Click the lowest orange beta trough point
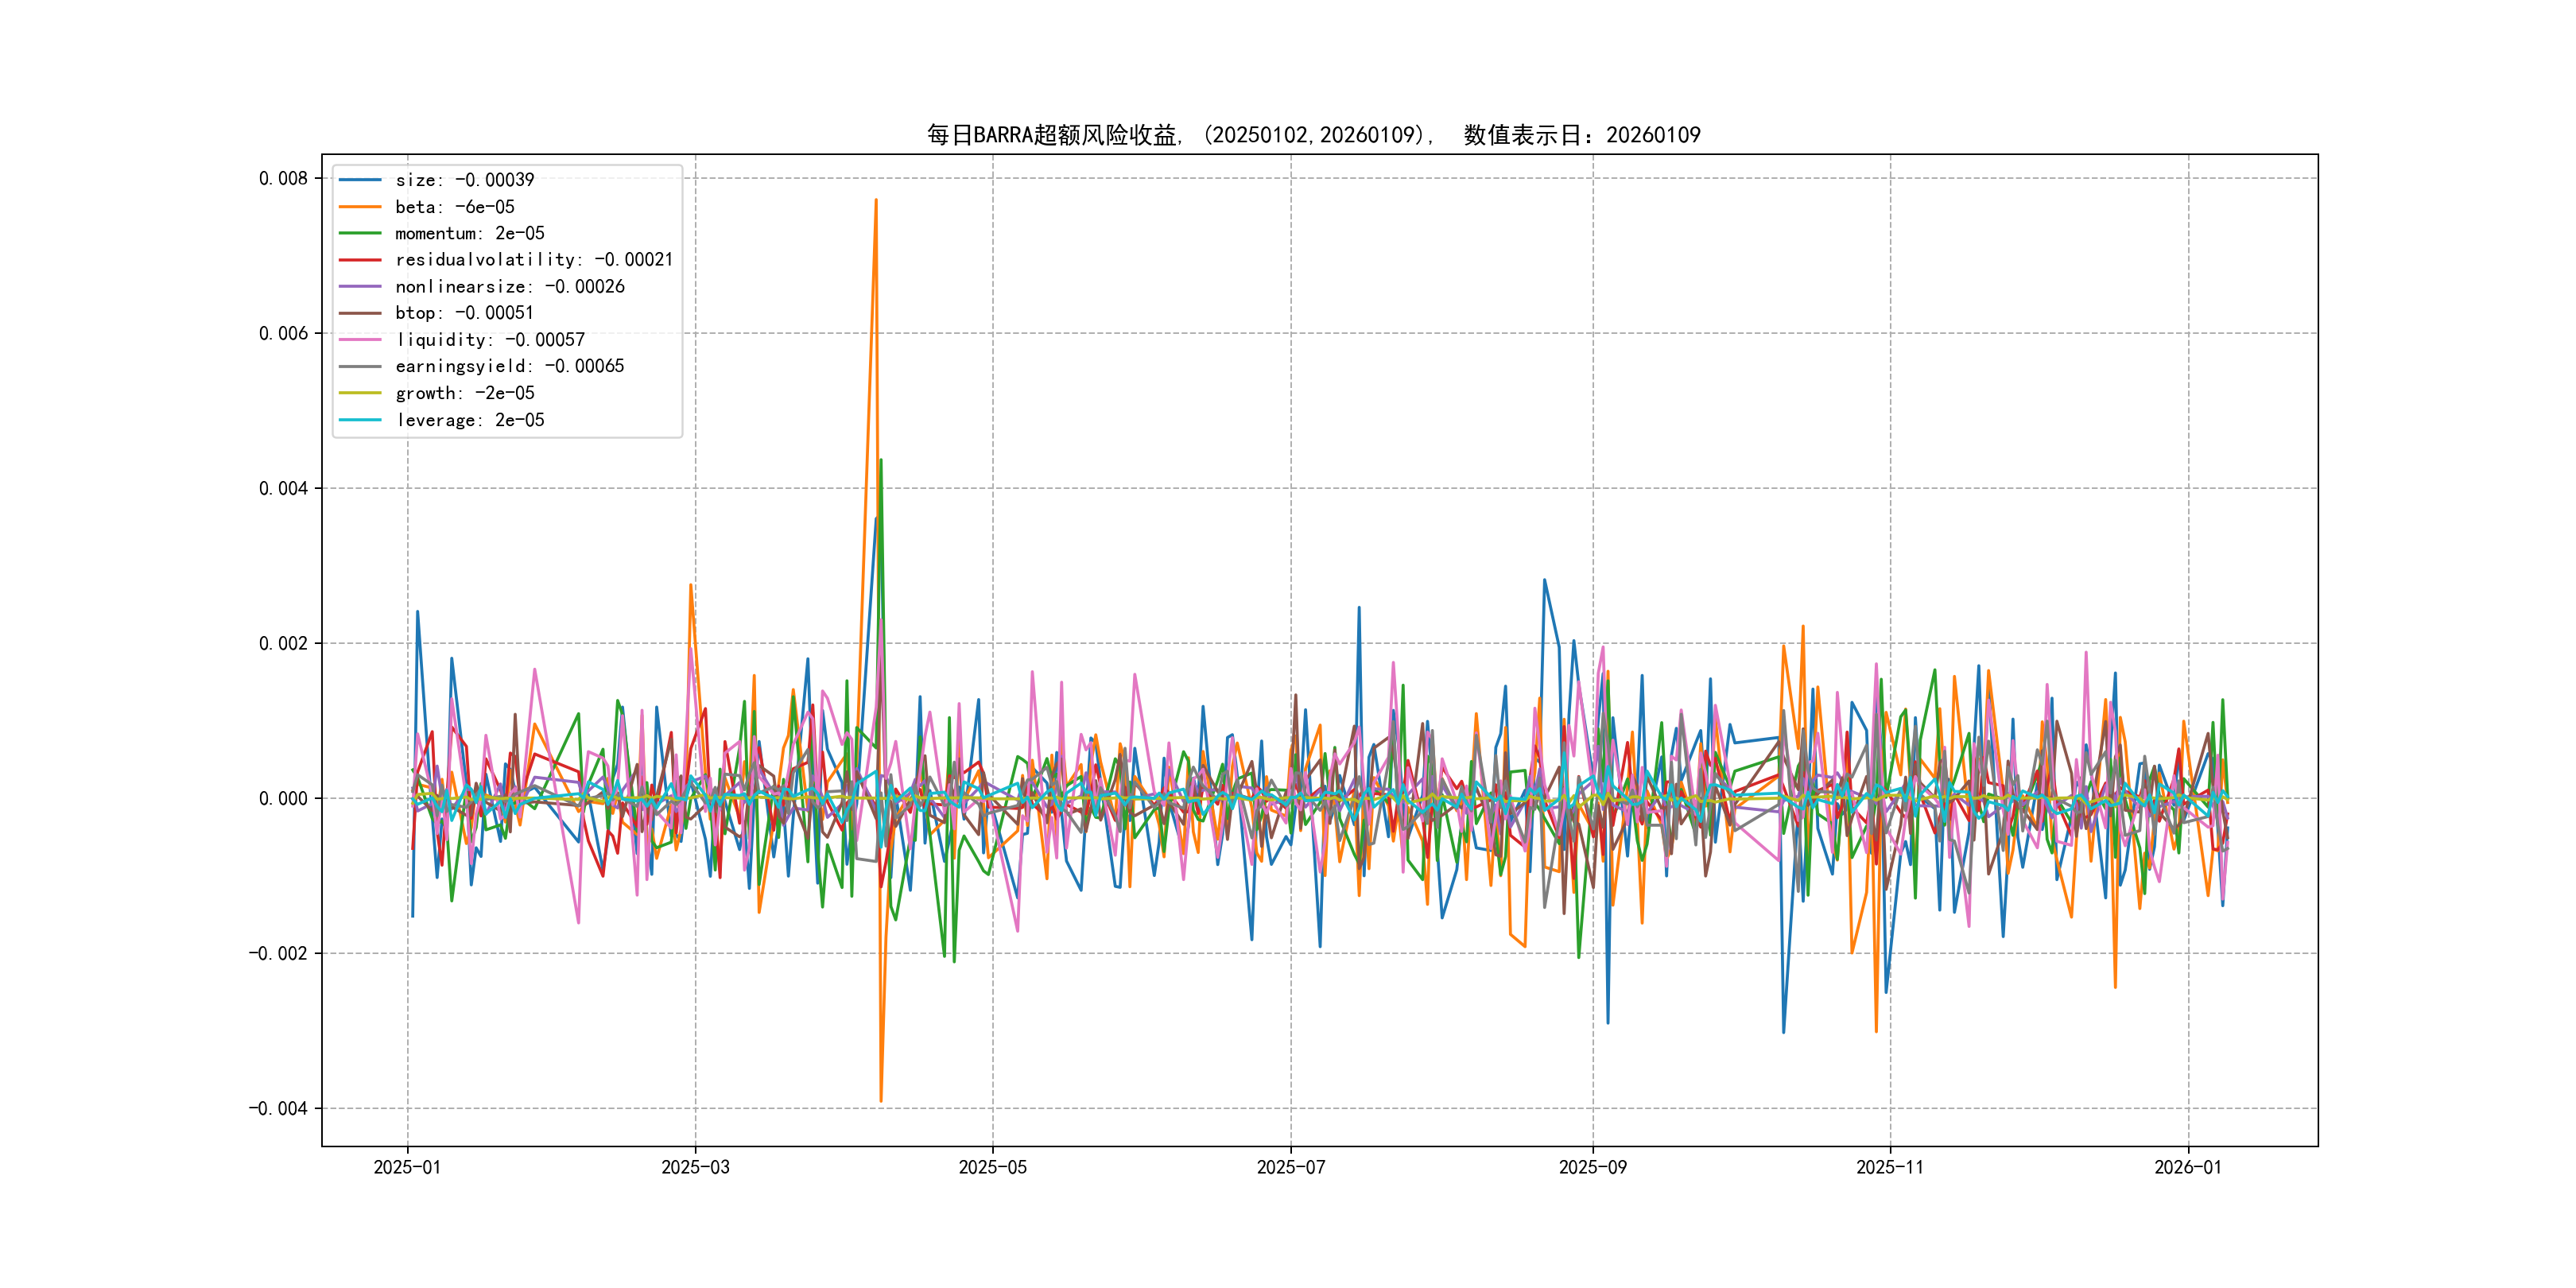The width and height of the screenshot is (2576, 1288). tap(880, 1101)
